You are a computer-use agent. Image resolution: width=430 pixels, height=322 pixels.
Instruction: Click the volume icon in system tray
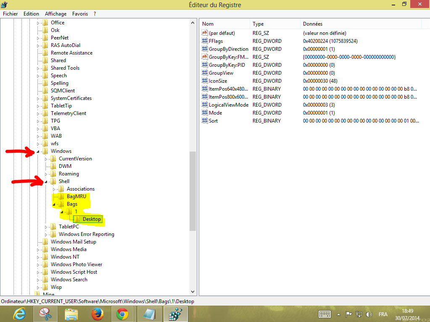(x=369, y=314)
